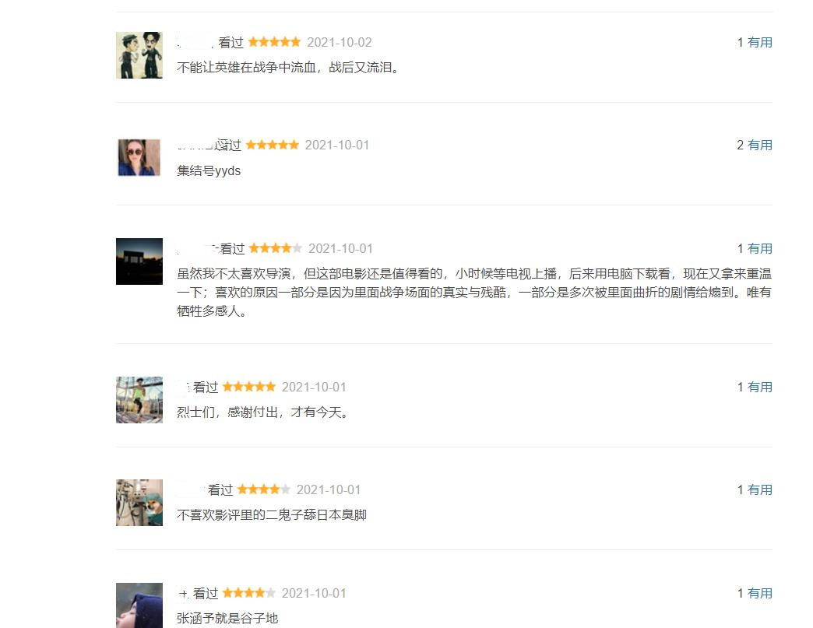Click the blue-hood avatar on the bottom review
Image resolution: width=813 pixels, height=628 pixels.
139,605
